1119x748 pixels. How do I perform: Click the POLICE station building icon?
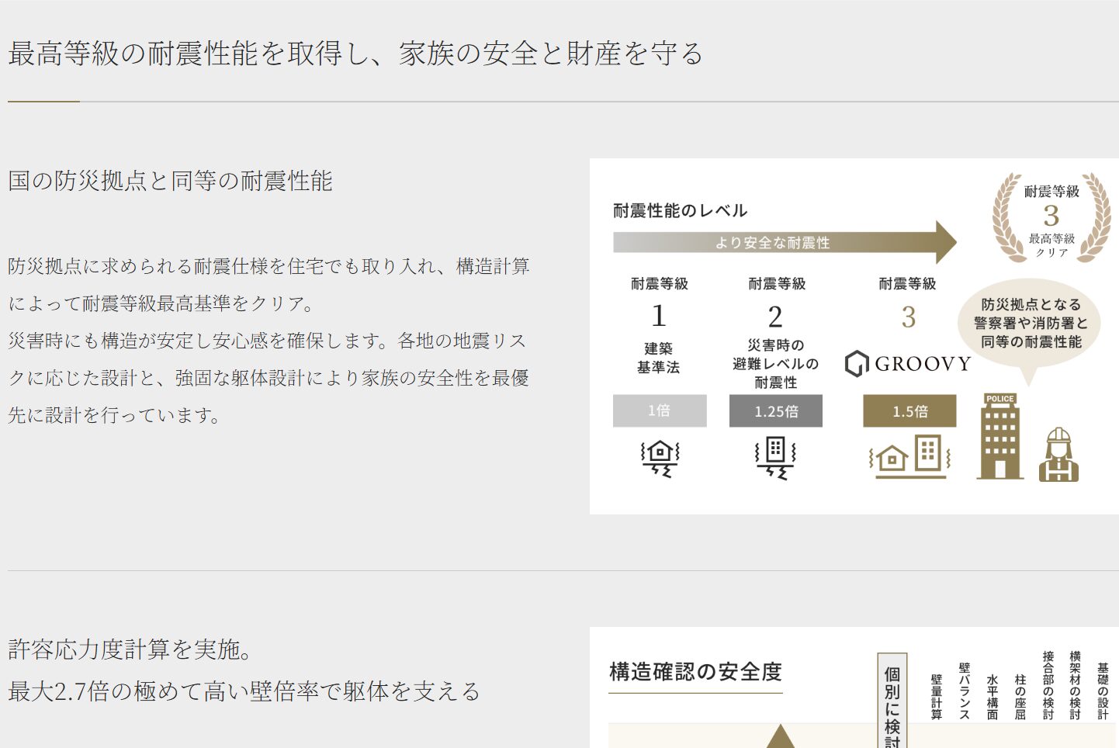[999, 436]
